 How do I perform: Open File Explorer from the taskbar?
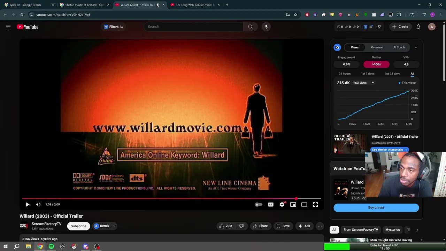point(29,246)
